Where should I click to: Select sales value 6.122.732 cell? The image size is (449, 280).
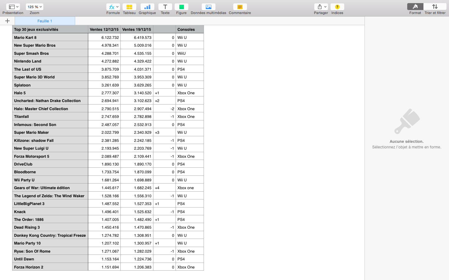104,37
